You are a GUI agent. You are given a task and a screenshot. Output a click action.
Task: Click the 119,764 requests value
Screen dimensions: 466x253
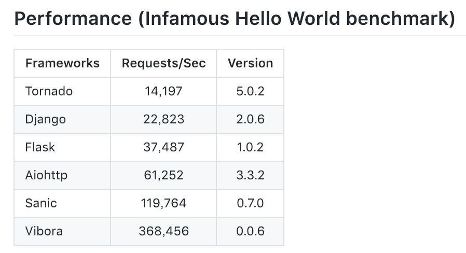(163, 203)
